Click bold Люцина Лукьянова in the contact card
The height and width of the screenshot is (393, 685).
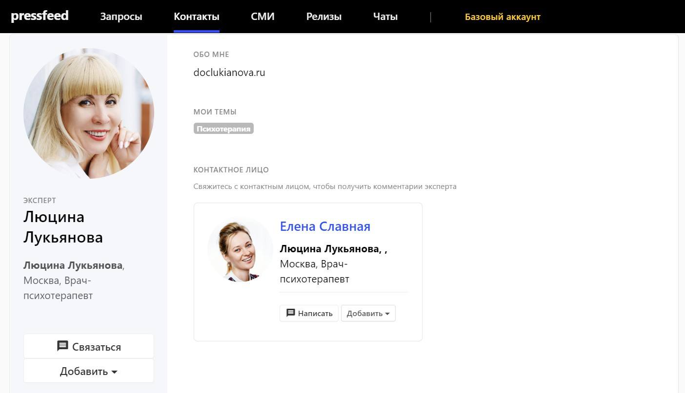tap(330, 249)
